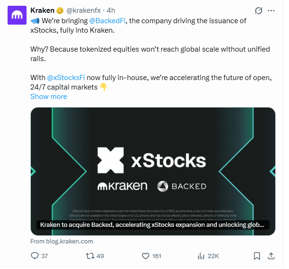
Task: Visit the 'From blog.kraken.com' source link
Action: coord(62,241)
